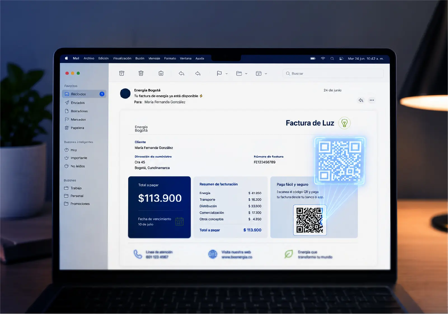Click the lightbulb icon beside Factura de Luz
Screen dimensions: 448x314
click(344, 123)
